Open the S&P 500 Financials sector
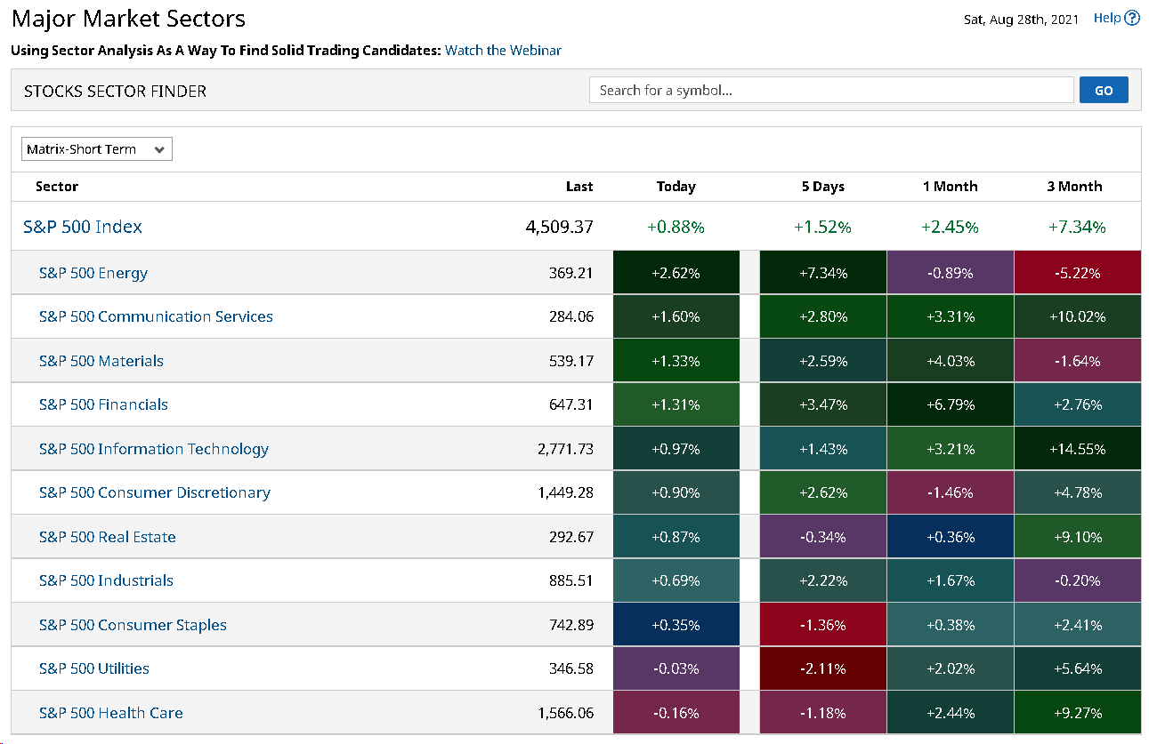This screenshot has height=744, width=1149. tap(103, 404)
